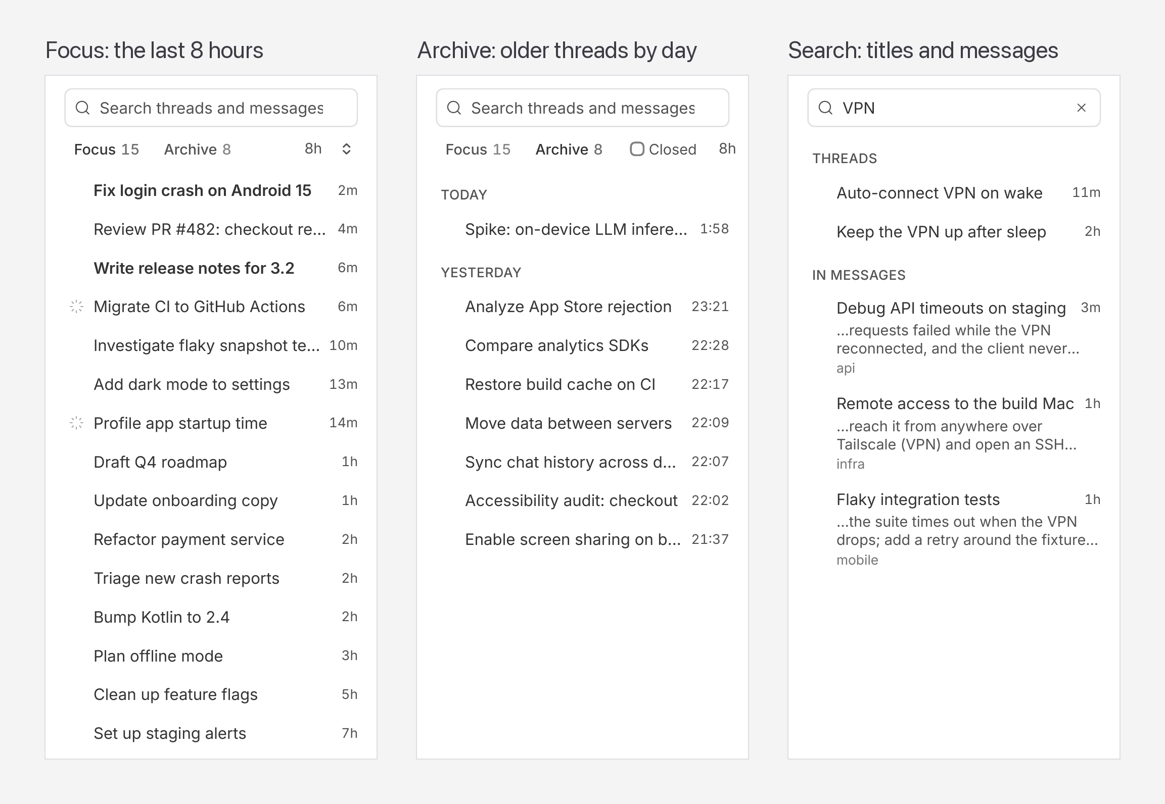Viewport: 1165px width, 804px height.
Task: Open Restore build cache on CI thread
Action: [583, 384]
